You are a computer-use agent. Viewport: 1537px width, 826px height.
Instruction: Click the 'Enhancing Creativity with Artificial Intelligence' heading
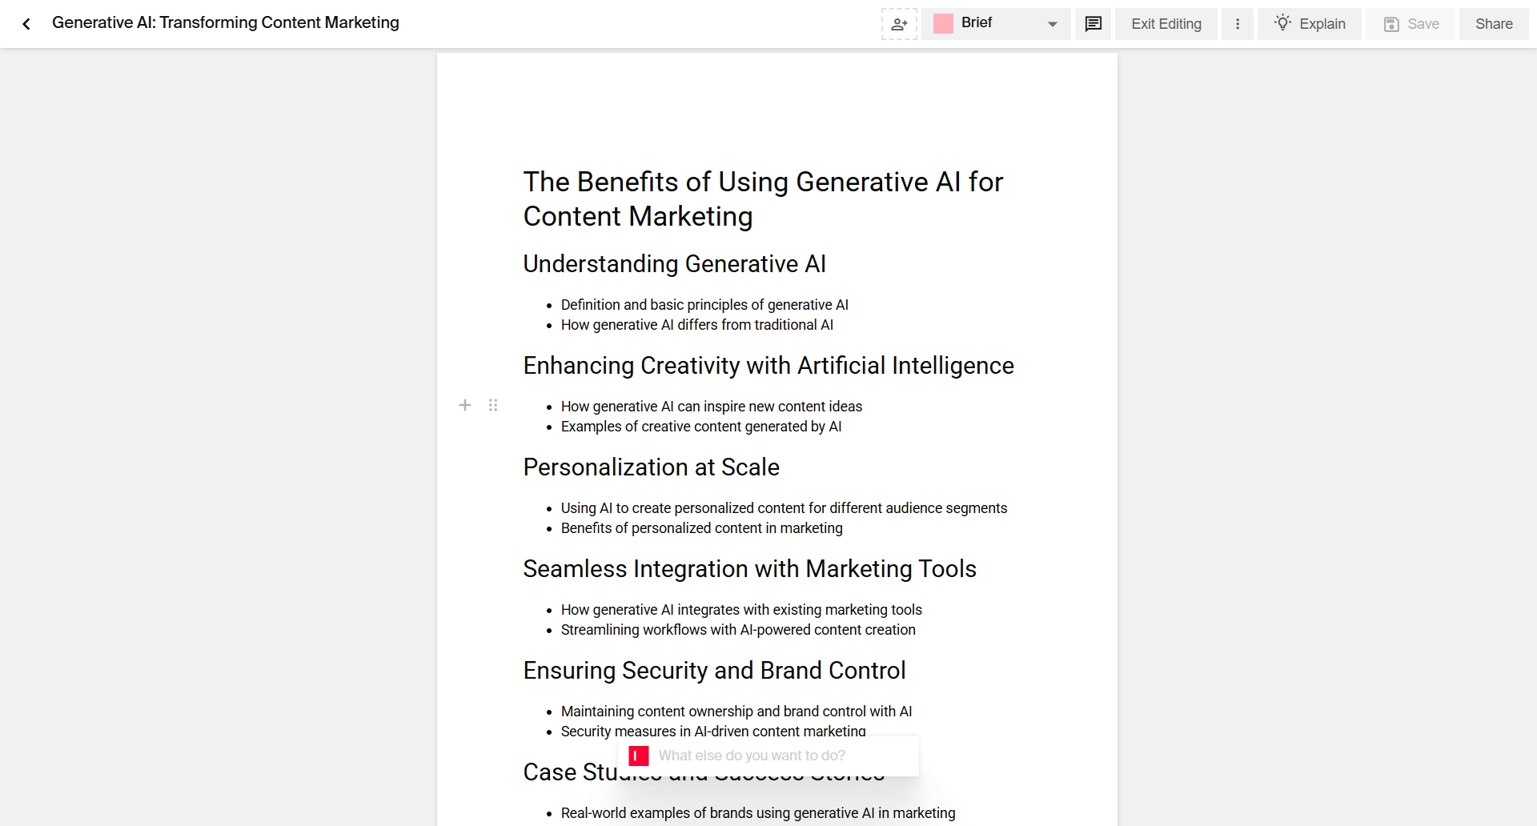click(768, 365)
